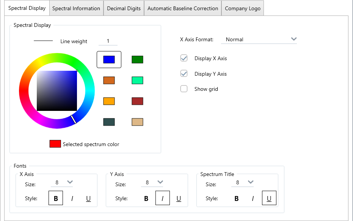Screen dimensions: 353x221
Task: Open the Automatic Baseline Correction tab
Action: tap(183, 8)
